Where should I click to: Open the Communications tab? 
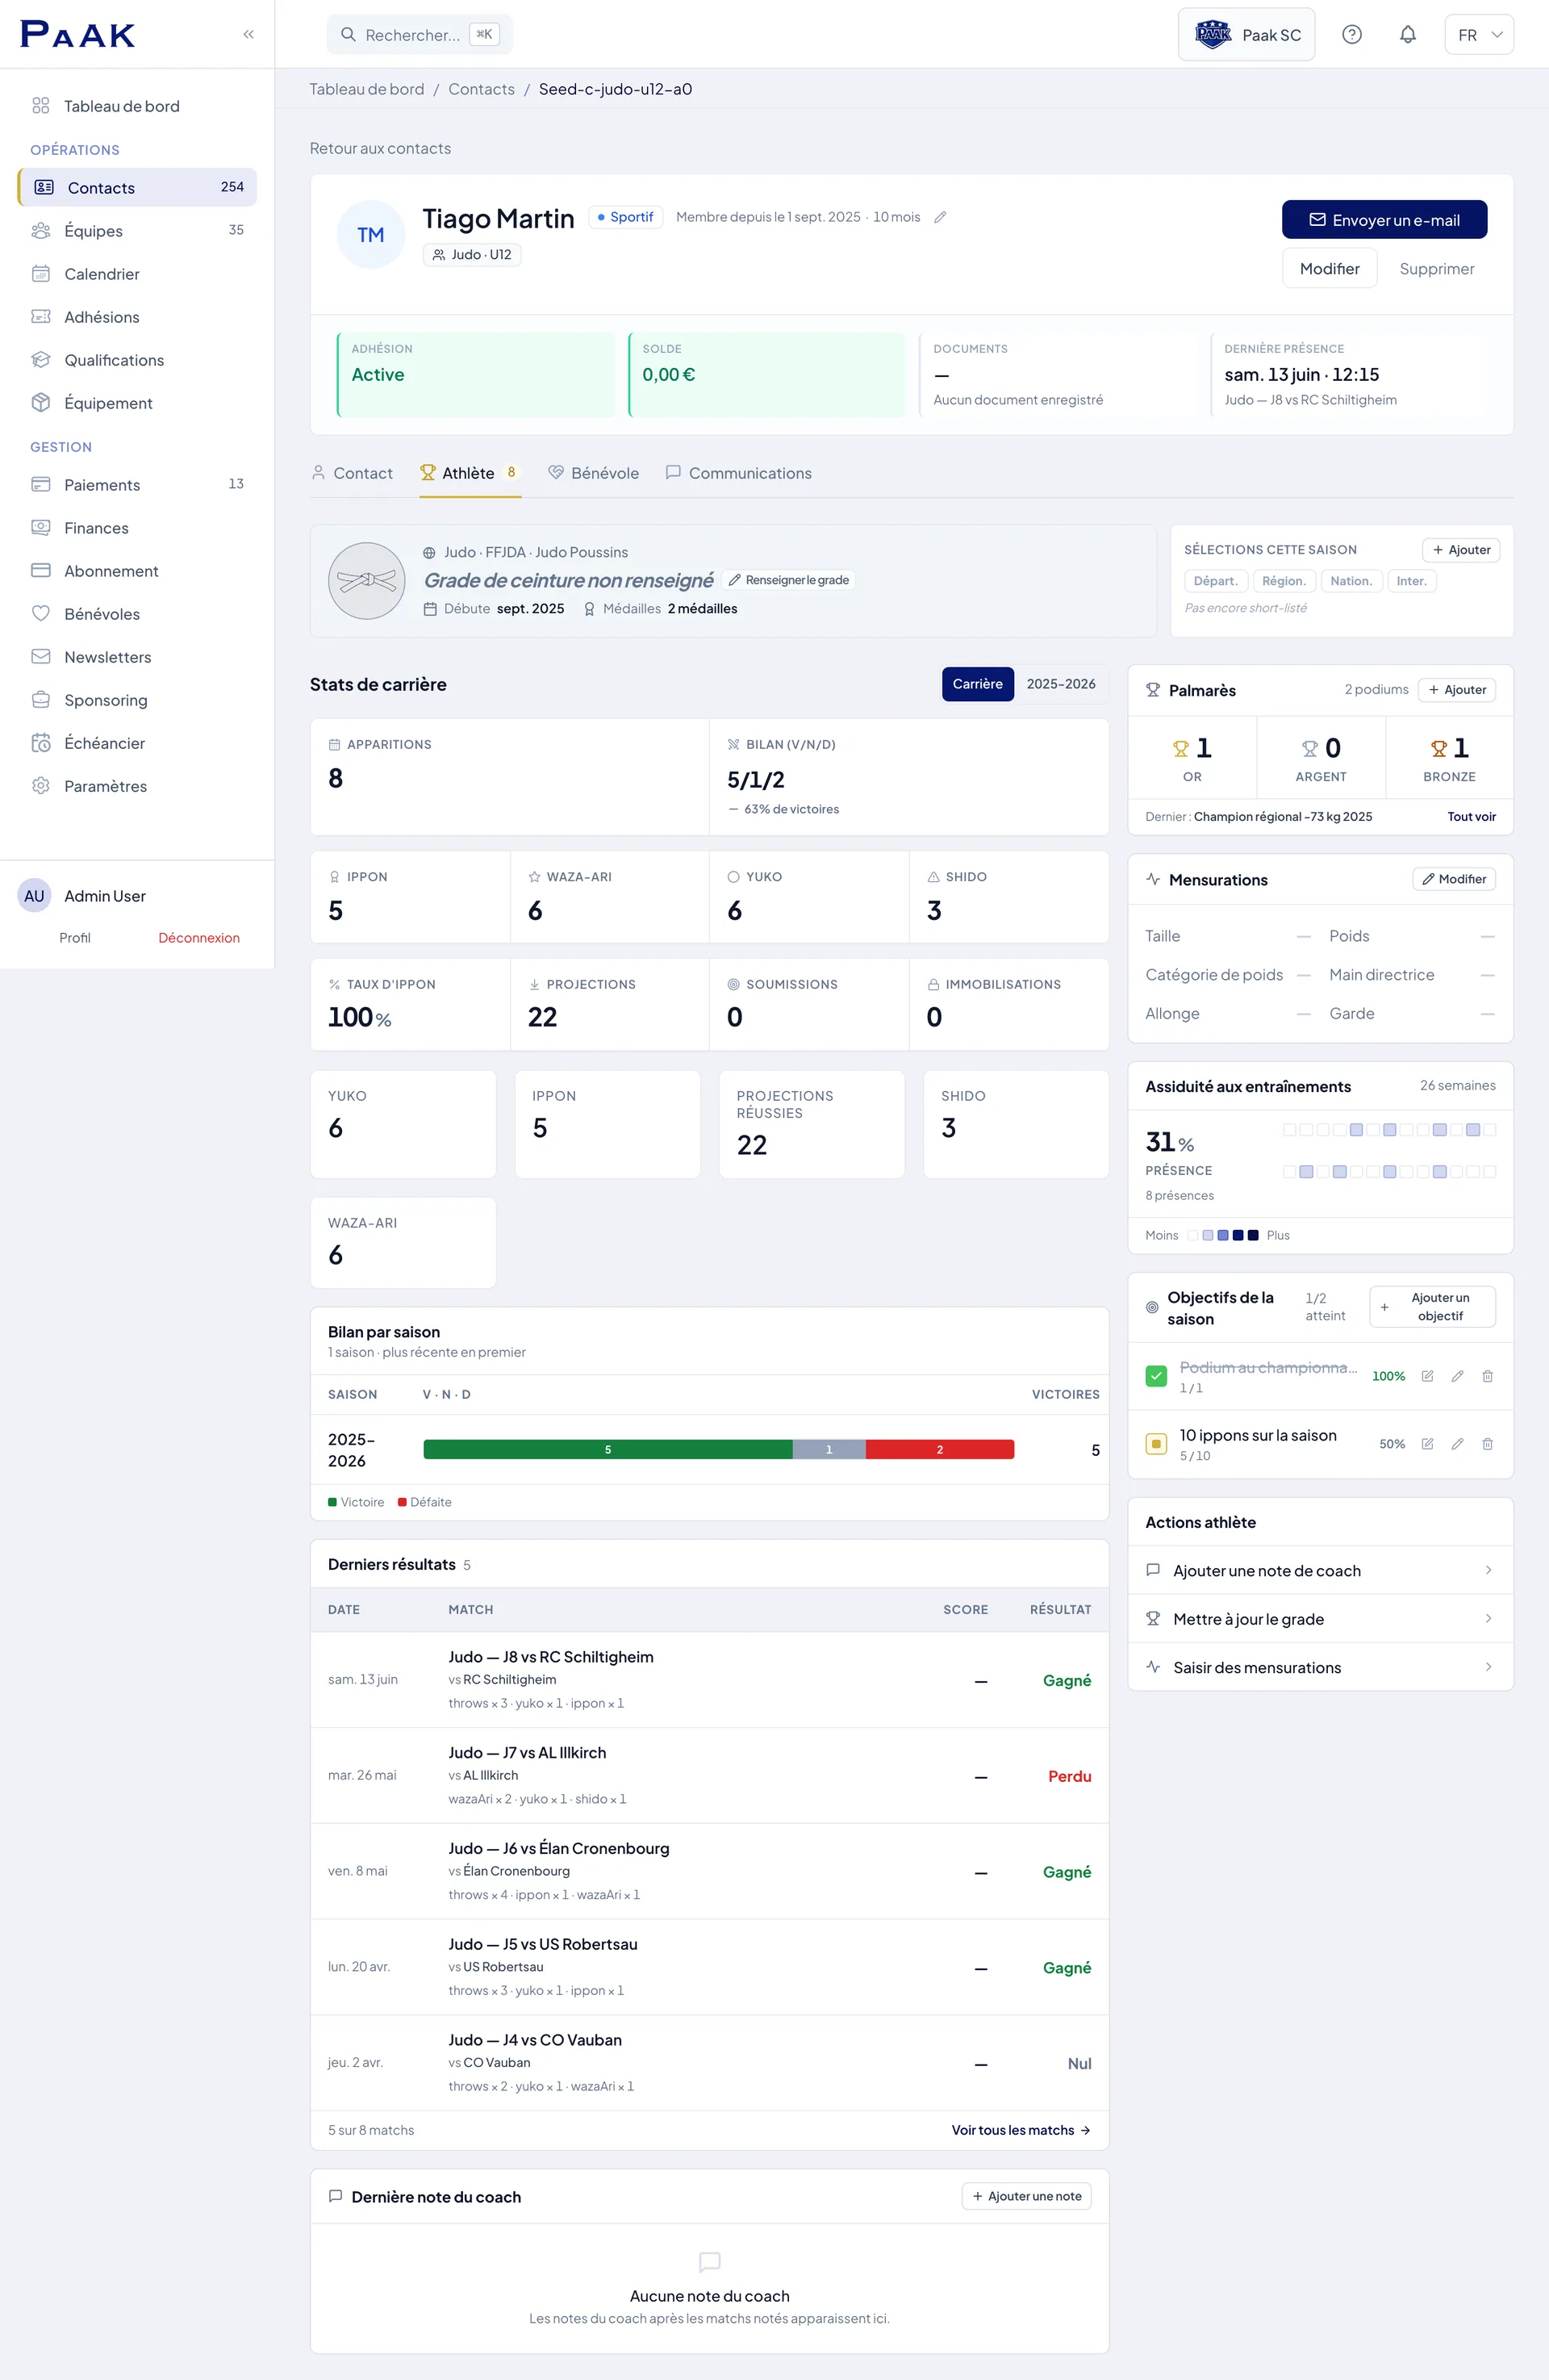(738, 473)
